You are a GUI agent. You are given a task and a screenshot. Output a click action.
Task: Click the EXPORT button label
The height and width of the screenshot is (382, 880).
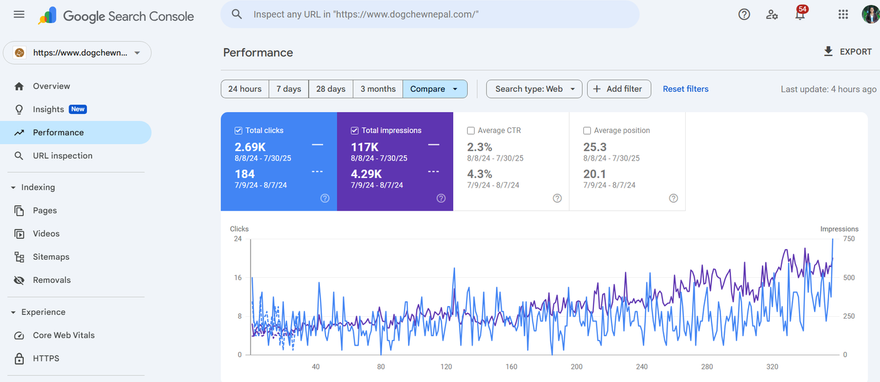pos(856,52)
